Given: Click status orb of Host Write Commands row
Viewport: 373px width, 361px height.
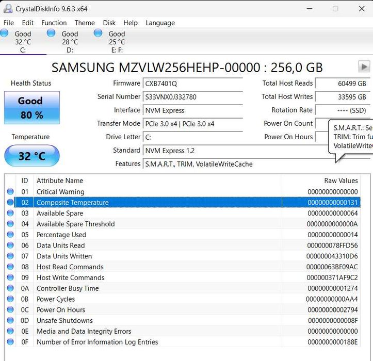Looking at the screenshot, I should coord(10,277).
